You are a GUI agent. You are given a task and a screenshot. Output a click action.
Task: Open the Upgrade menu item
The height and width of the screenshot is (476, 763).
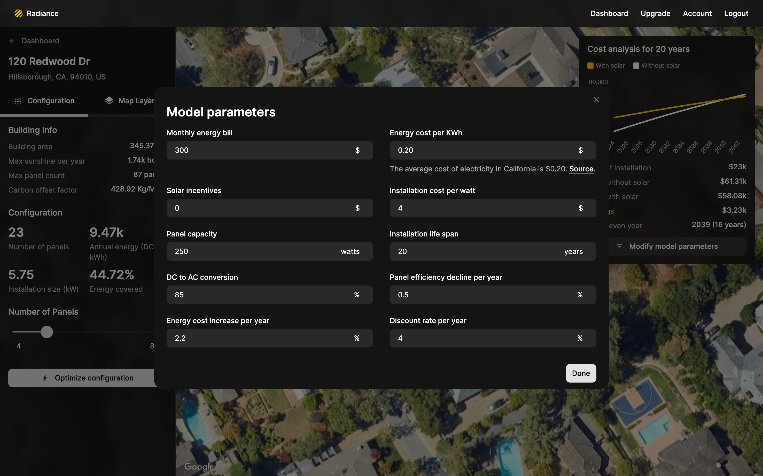(x=655, y=13)
